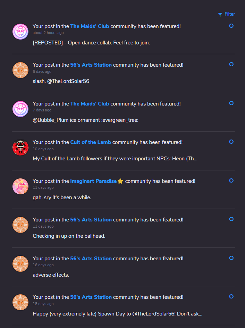Click the Maids' Club avatar on ice ornament notification

(20, 109)
